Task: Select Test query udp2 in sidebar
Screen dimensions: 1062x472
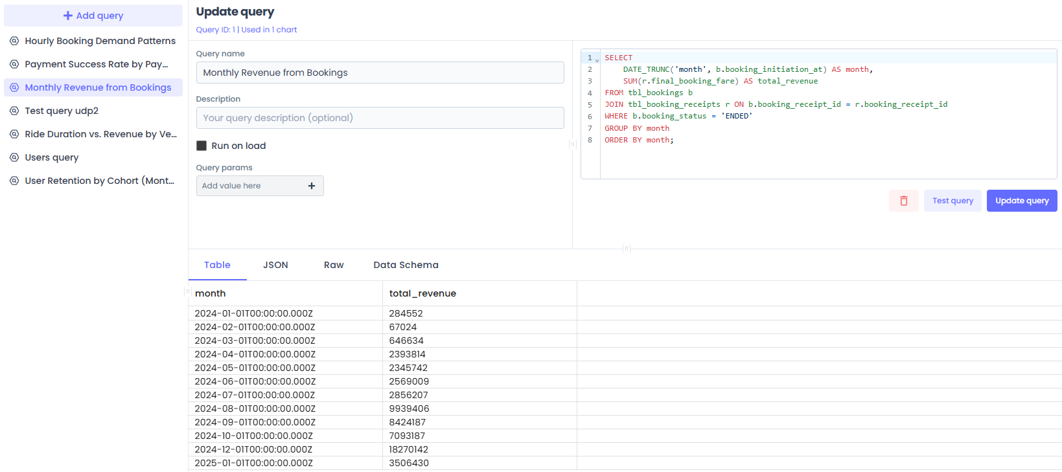Action: (x=93, y=111)
